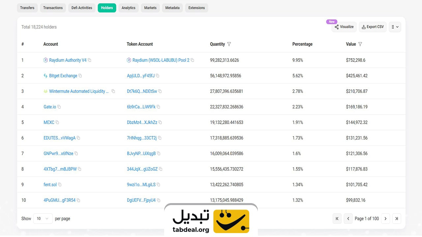Open the MEXC account link
Image resolution: width=422 pixels, height=237 pixels.
tap(49, 122)
